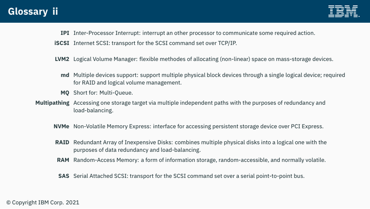This screenshot has width=370, height=209.
Task: Click the 'Redundant Array of Inexpensive Disks' text
Action: tap(123, 143)
